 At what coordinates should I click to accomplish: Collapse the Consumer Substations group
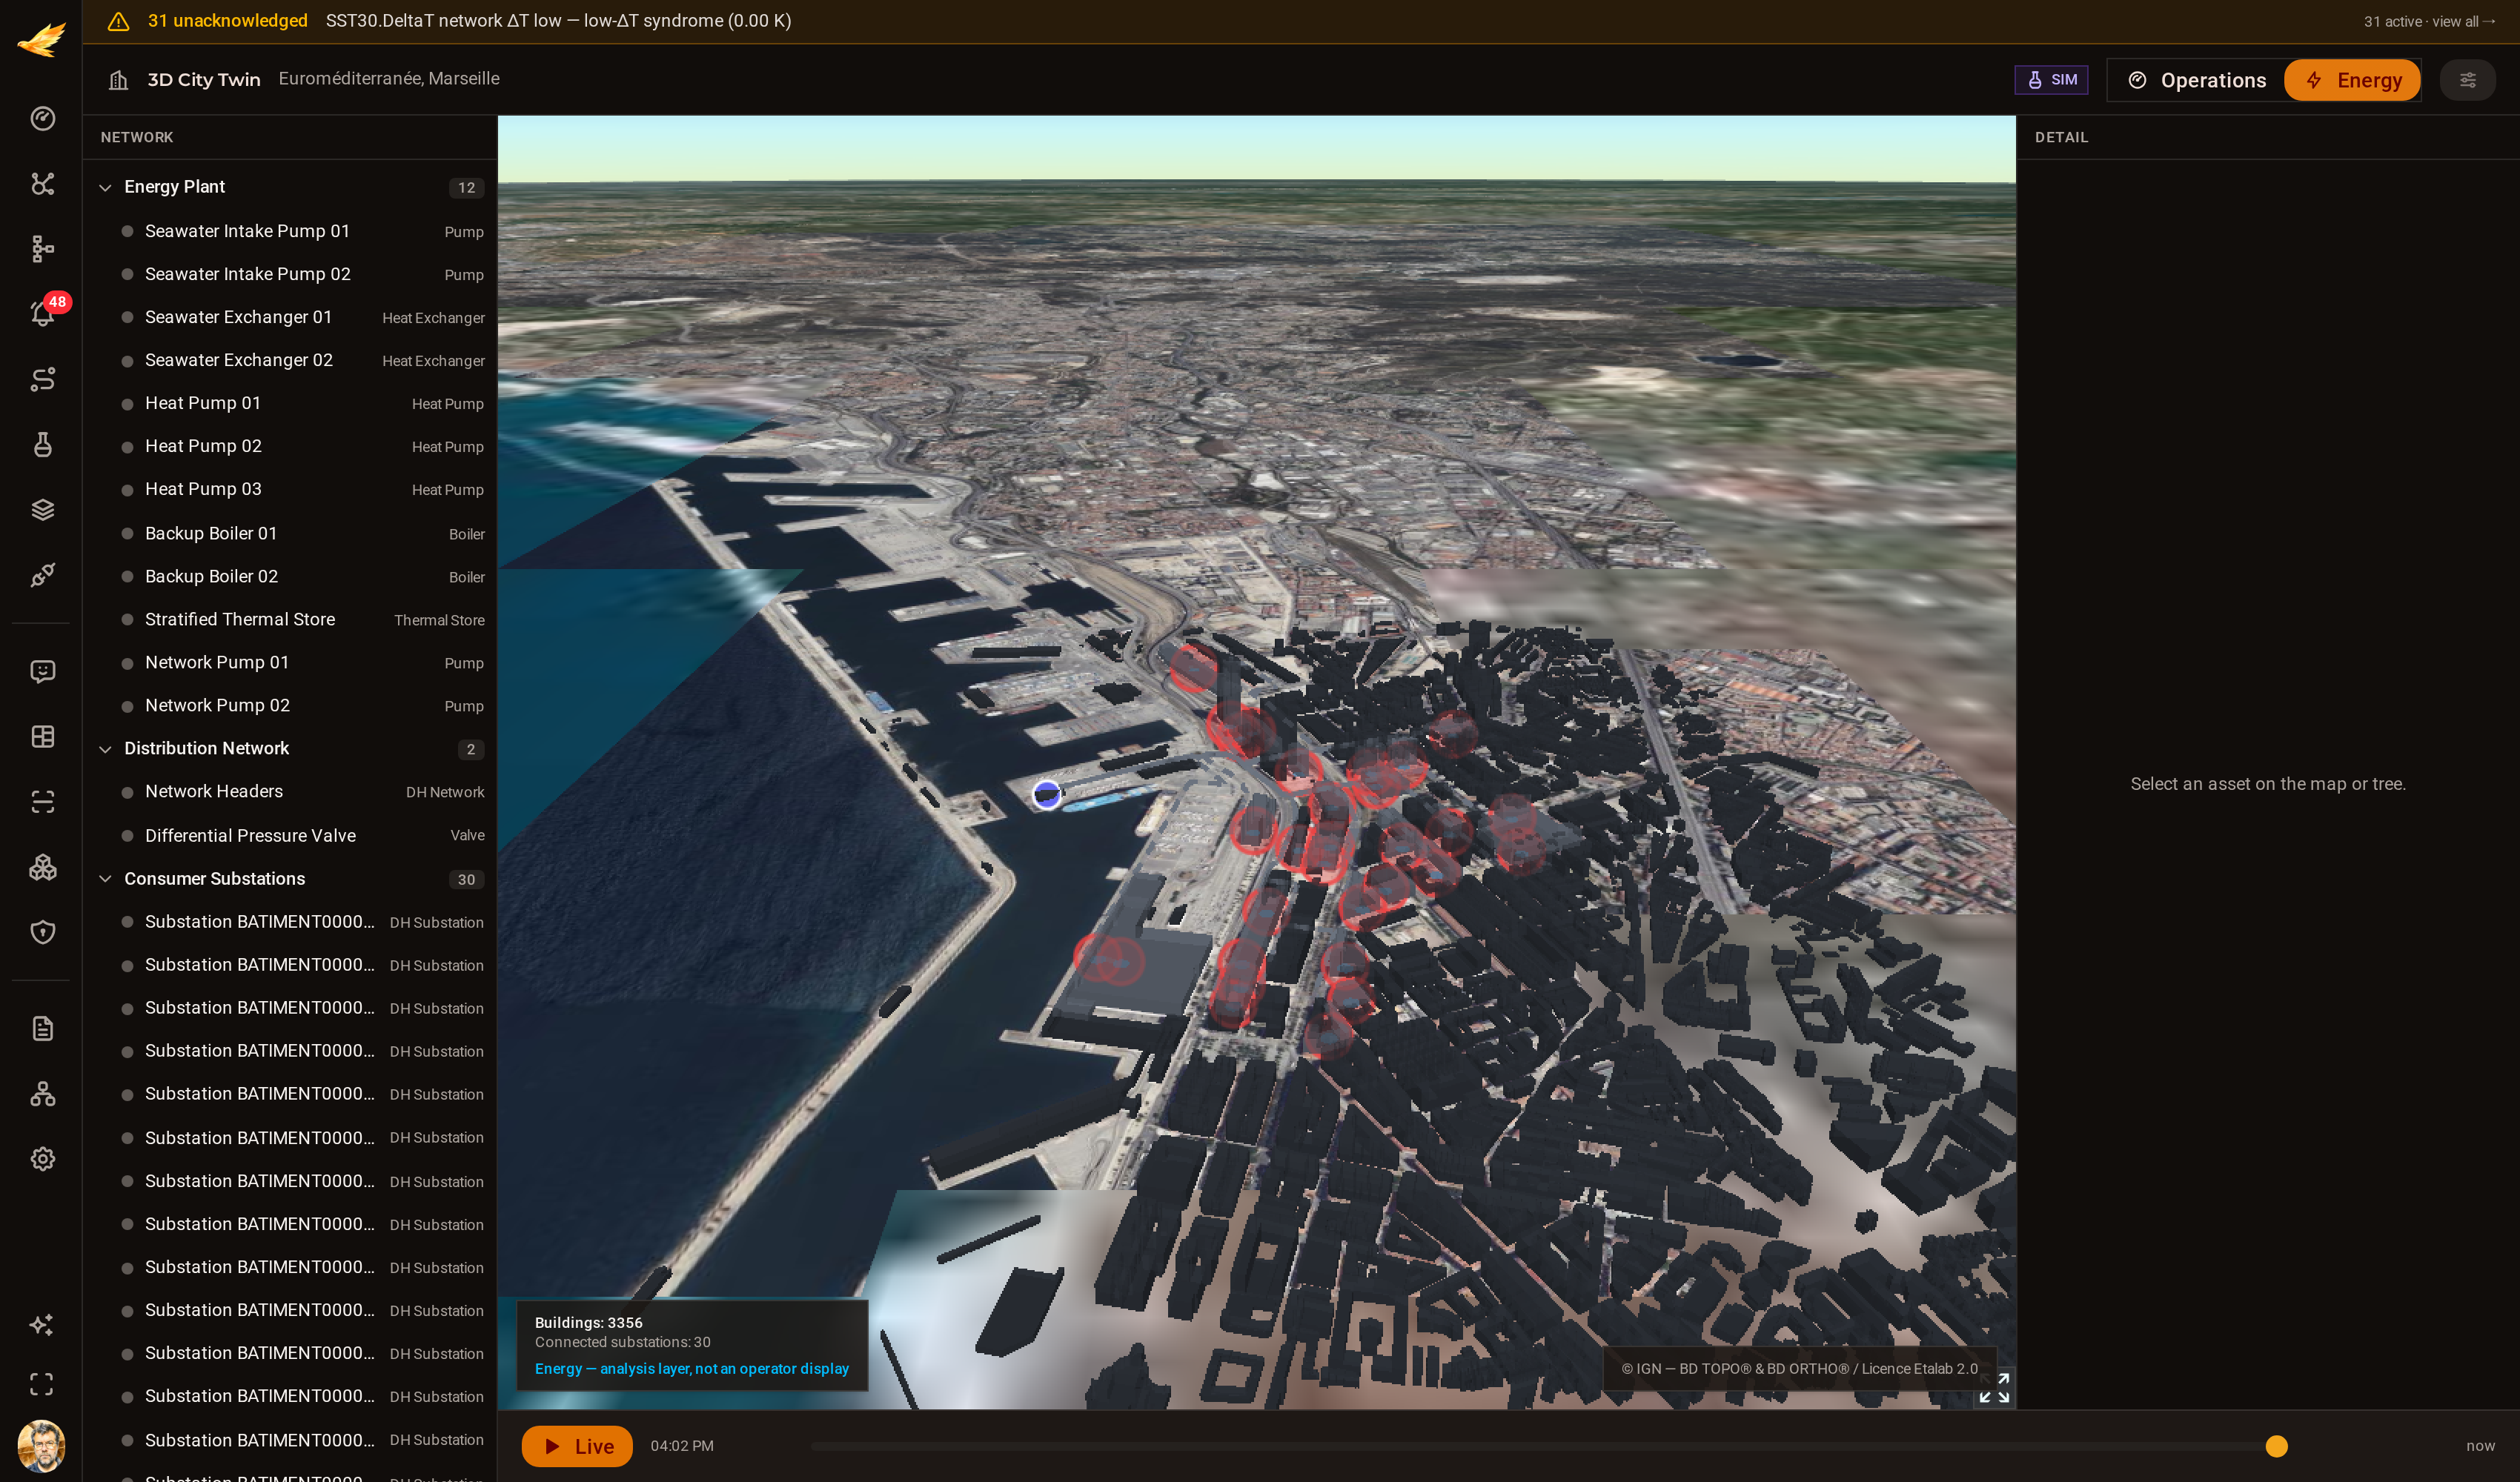tap(105, 879)
